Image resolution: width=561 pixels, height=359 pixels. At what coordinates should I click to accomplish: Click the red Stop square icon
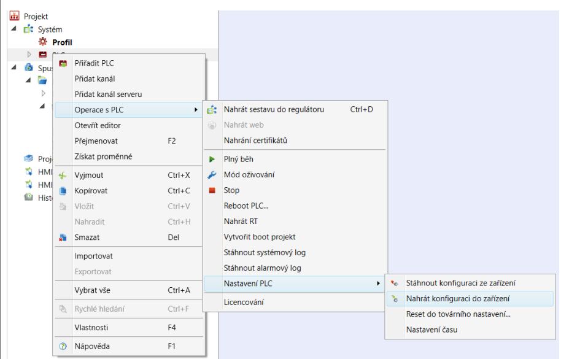(212, 190)
